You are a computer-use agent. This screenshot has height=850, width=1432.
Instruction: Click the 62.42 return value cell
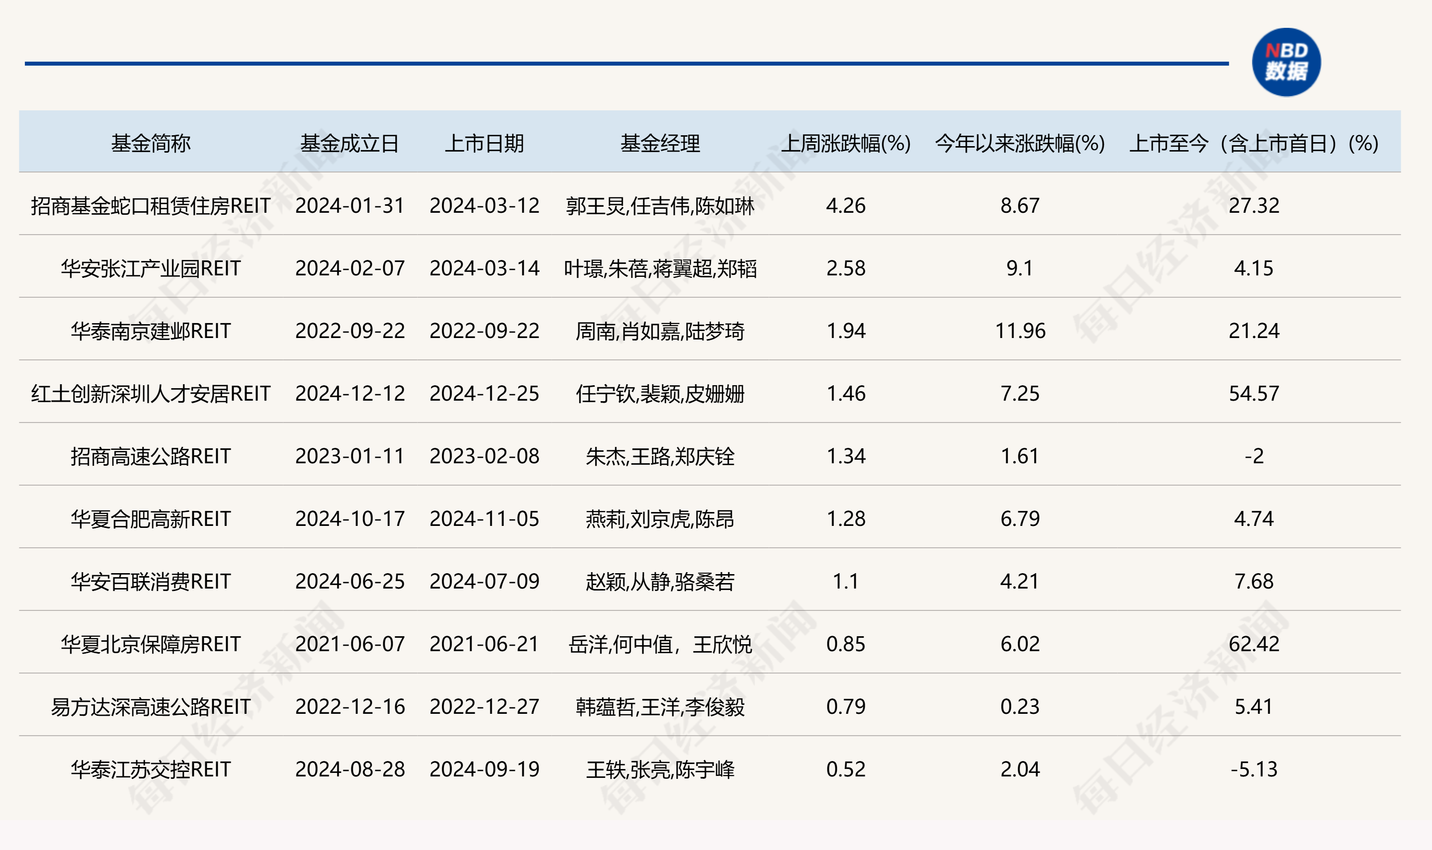pyautogui.click(x=1254, y=644)
